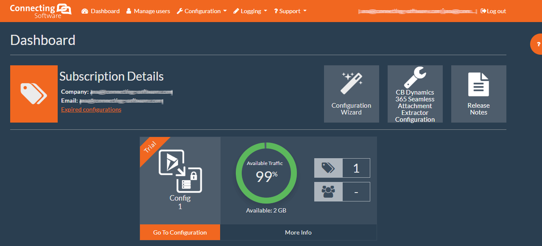Select the users count dash value
The image size is (542, 246).
point(356,192)
